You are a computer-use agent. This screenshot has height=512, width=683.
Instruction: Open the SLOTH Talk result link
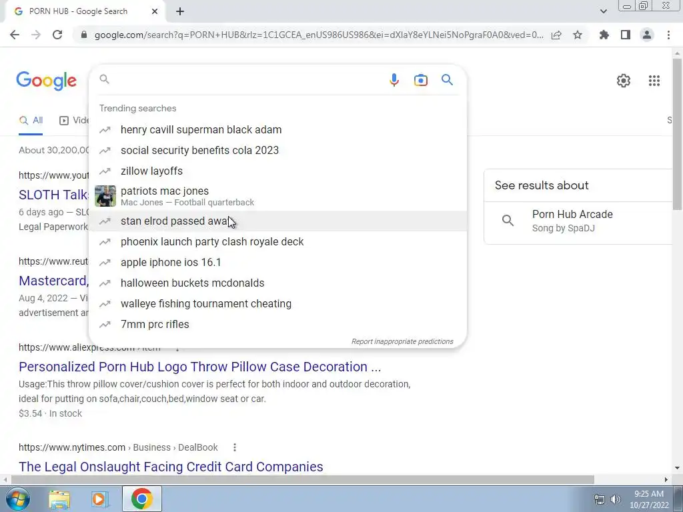pos(53,195)
